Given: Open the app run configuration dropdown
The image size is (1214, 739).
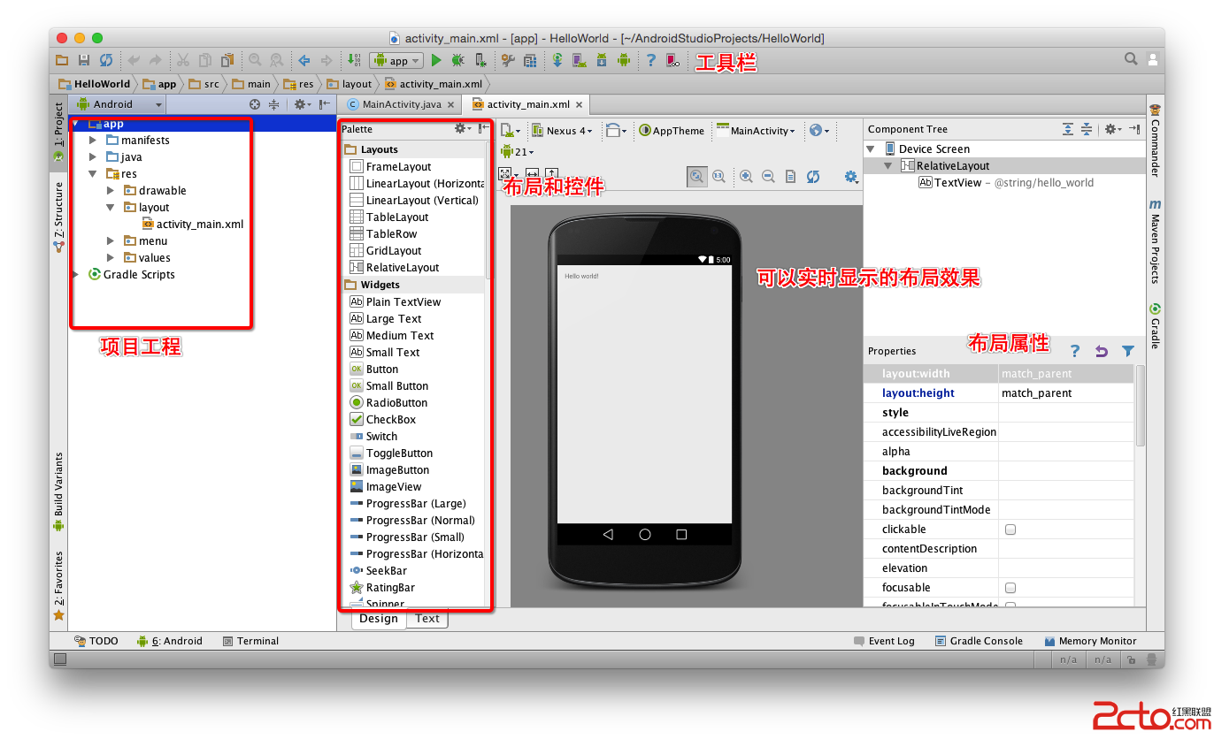Looking at the screenshot, I should tap(396, 60).
